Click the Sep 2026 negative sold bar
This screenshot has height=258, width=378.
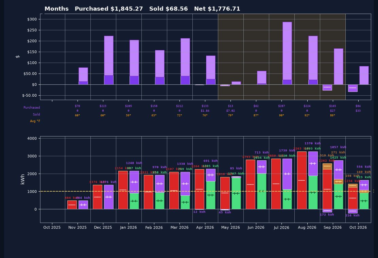pyautogui.click(x=327, y=87)
